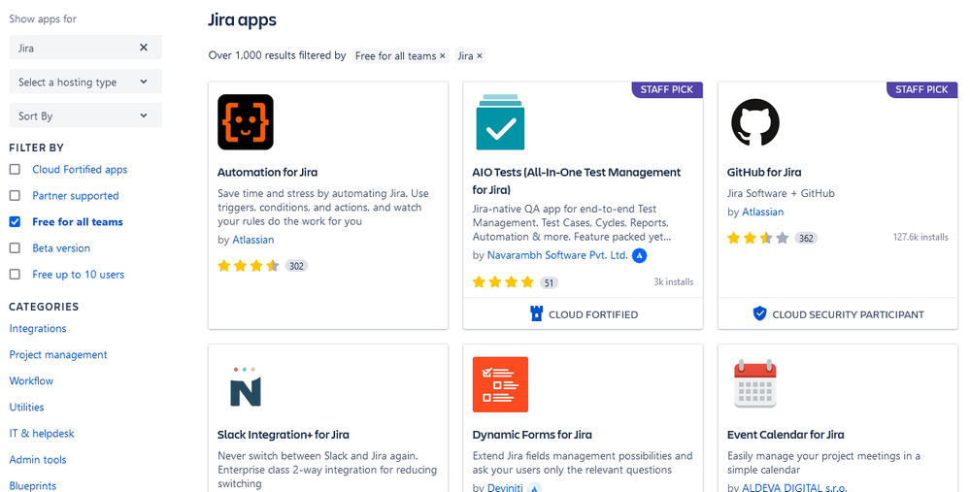970x492 pixels.
Task: Click the 362 reviews count badge
Action: tap(806, 238)
